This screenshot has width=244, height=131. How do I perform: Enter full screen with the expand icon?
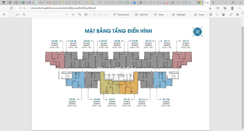[231, 15]
